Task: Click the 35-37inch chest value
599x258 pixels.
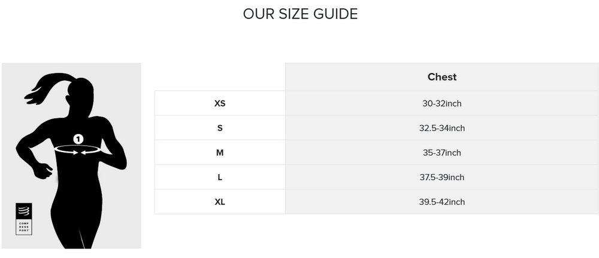Action: click(441, 153)
